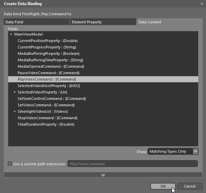Select MainViewModel in the Fields tree
Image resolution: width=206 pixels, height=193 pixels.
point(29,34)
